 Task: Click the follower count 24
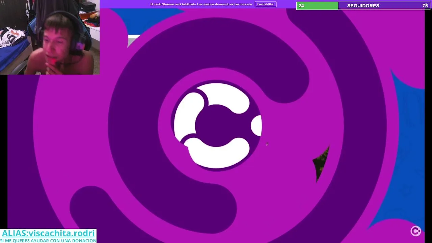click(301, 6)
